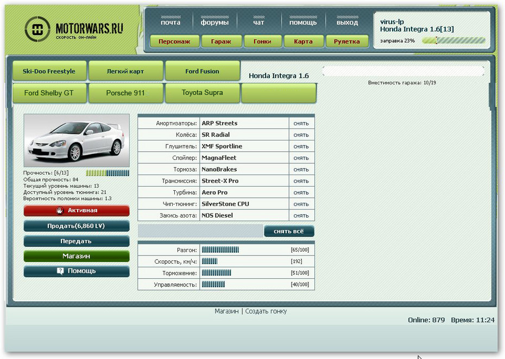
Task: Click the Передать button
Action: click(77, 241)
